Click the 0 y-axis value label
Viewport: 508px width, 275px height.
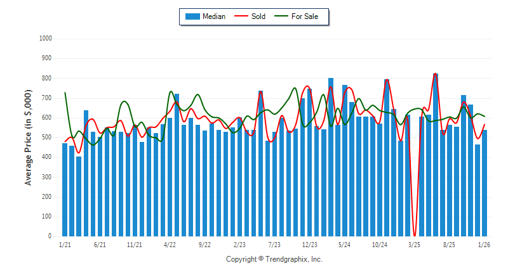[50, 236]
